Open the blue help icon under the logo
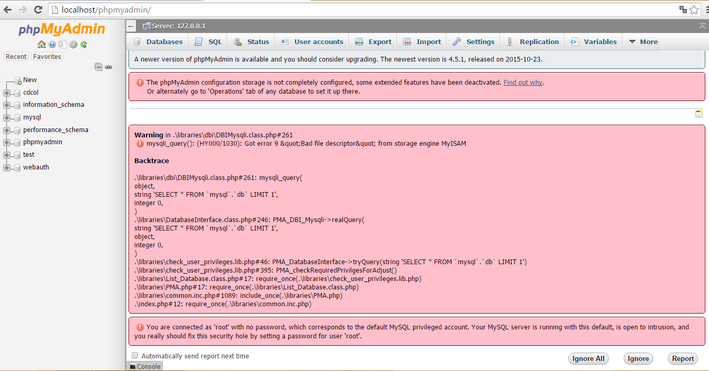This screenshot has height=371, width=709. click(x=52, y=45)
